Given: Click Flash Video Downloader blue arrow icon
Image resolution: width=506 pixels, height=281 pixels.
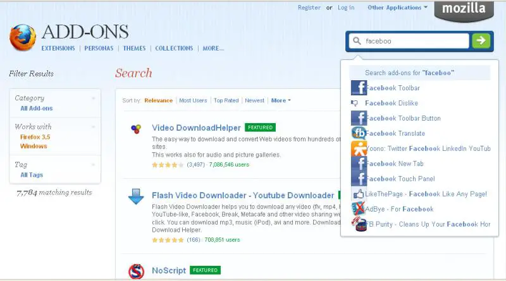Looking at the screenshot, I should coord(136,196).
